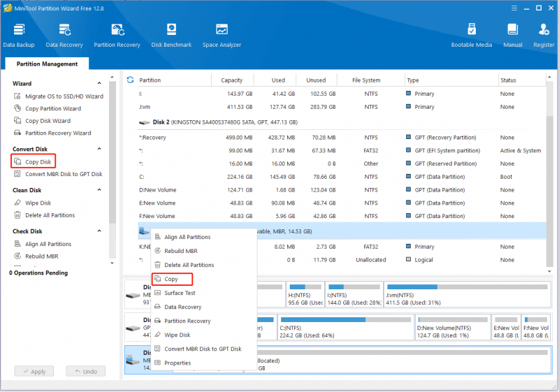Select the C: partition row
The height and width of the screenshot is (392, 559).
(342, 177)
